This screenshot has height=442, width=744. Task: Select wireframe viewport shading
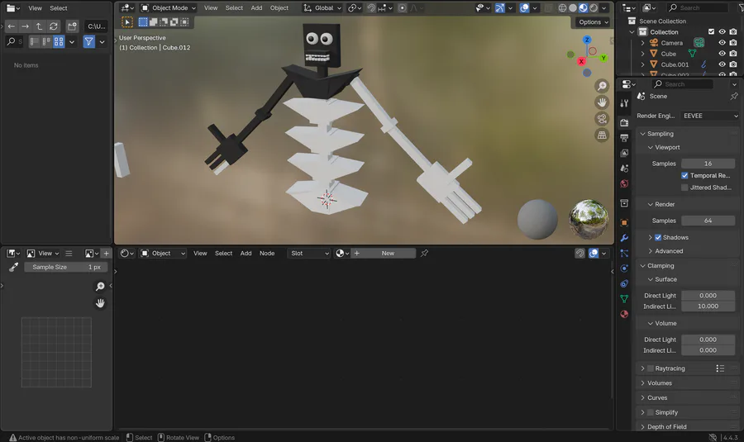562,8
